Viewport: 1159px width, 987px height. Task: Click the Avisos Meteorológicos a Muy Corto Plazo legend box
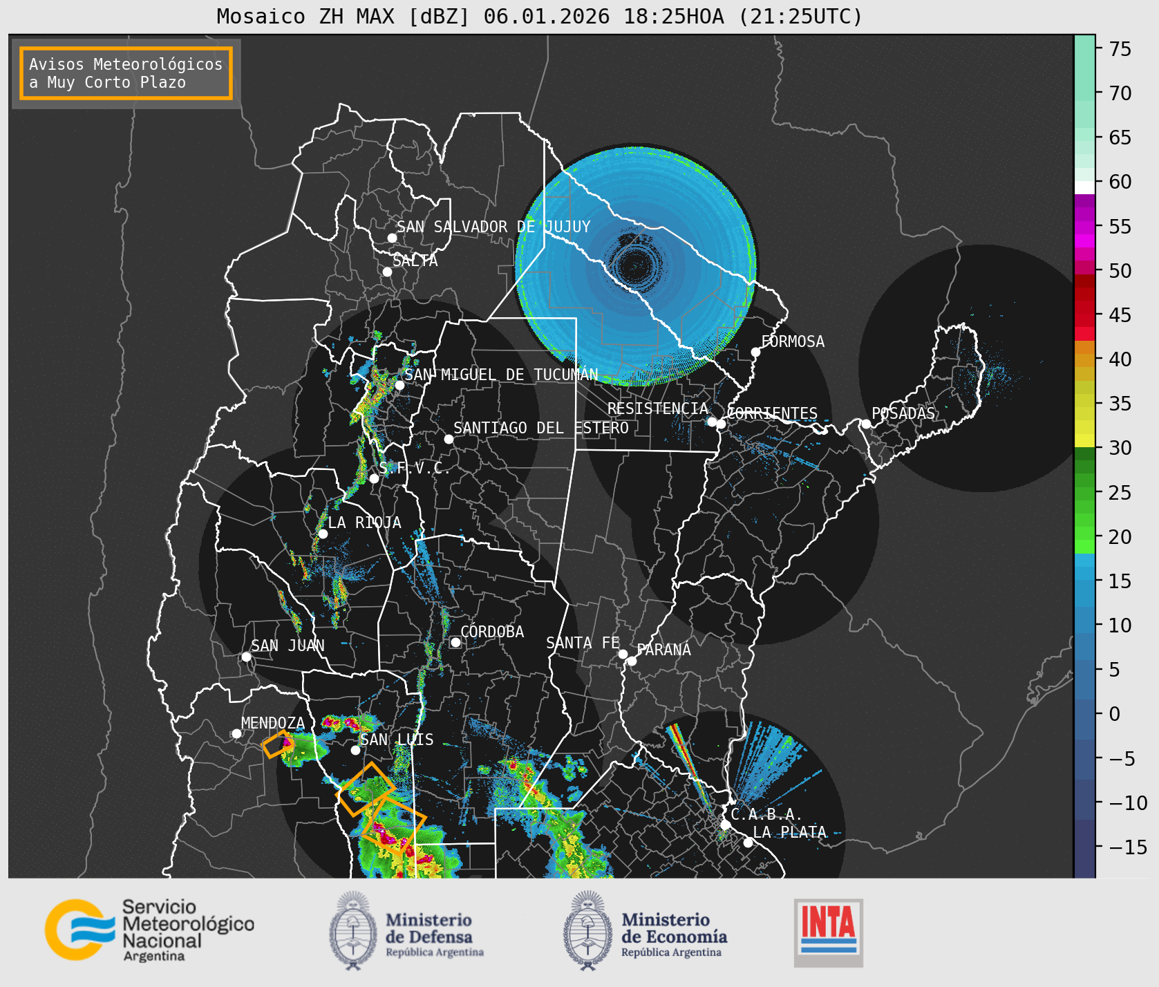pyautogui.click(x=126, y=74)
